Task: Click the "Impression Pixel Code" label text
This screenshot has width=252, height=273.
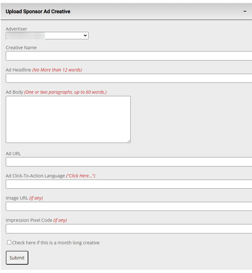Action: (29, 220)
